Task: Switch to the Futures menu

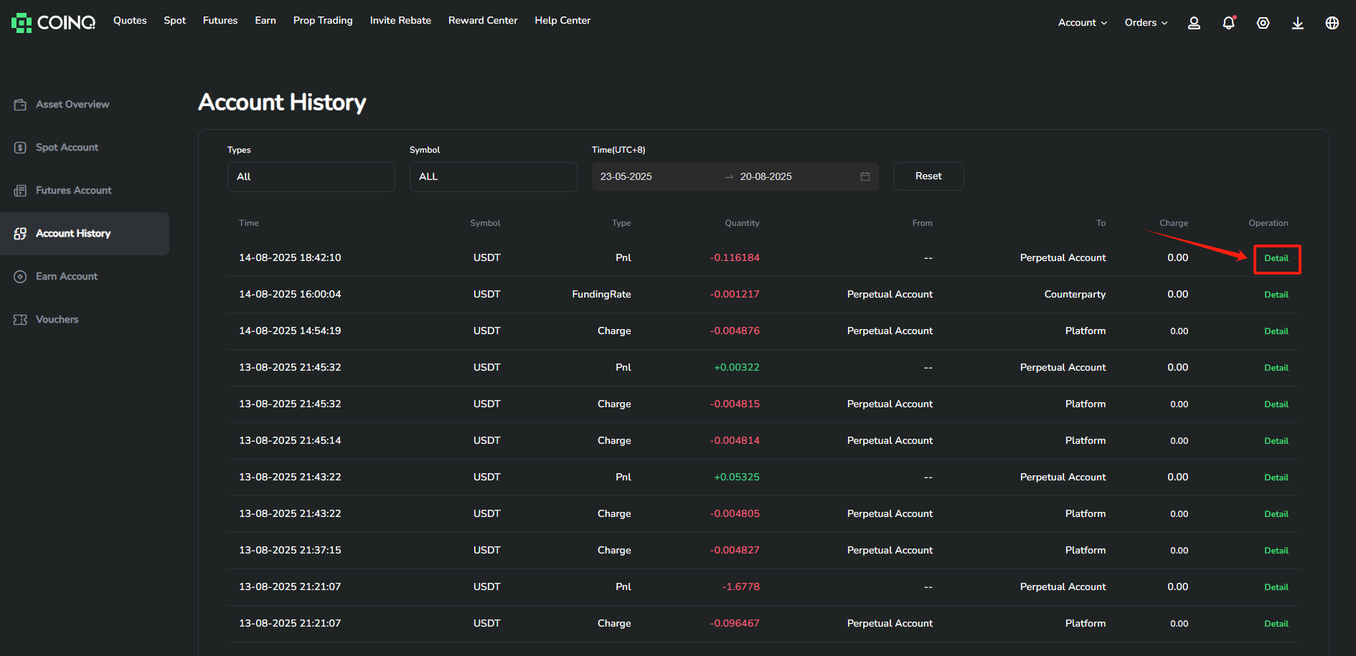Action: 220,20
